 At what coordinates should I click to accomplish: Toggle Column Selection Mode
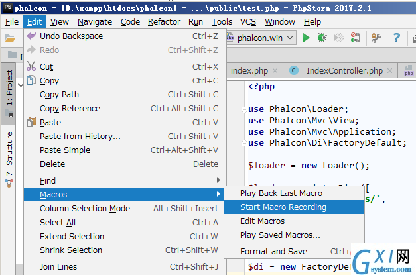coord(125,208)
